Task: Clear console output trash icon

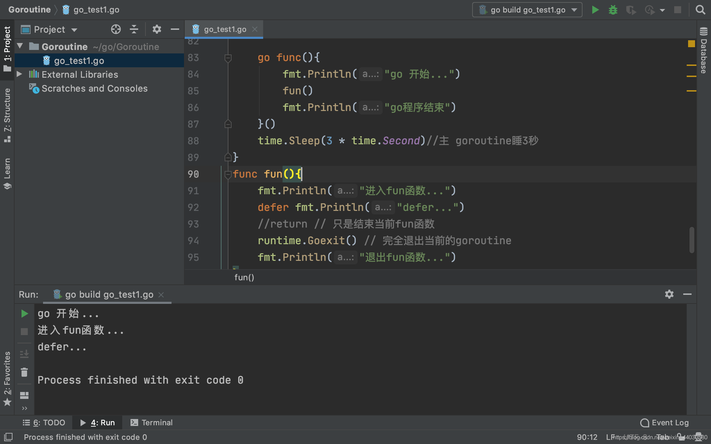Action: pyautogui.click(x=24, y=372)
